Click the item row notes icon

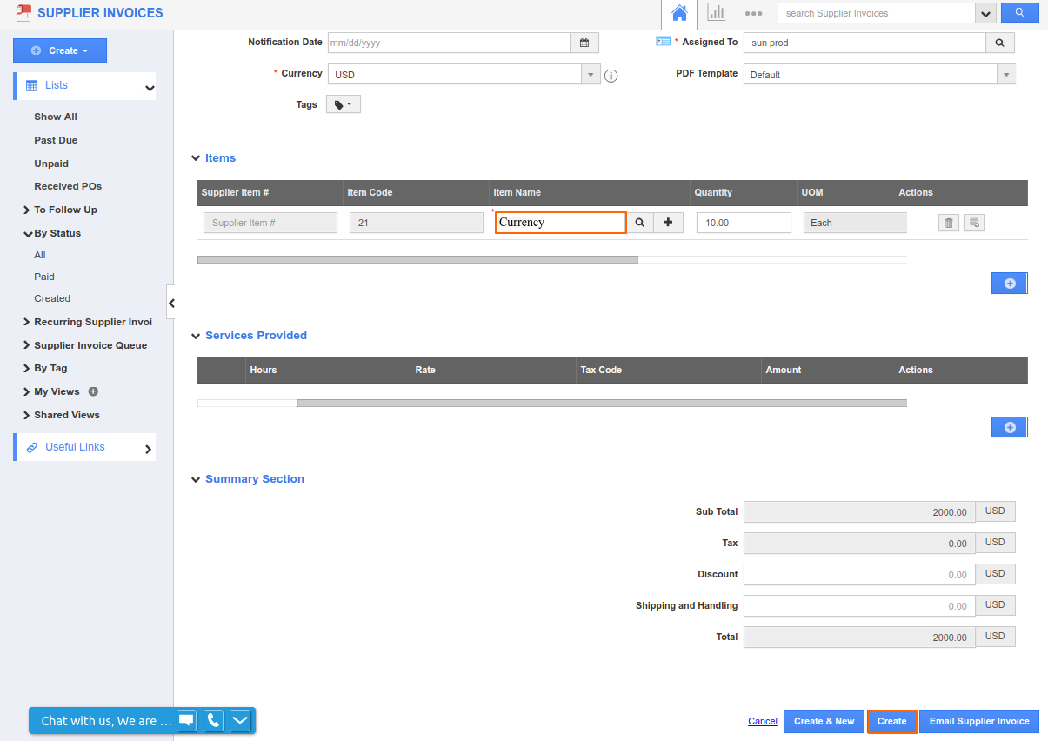click(x=974, y=223)
